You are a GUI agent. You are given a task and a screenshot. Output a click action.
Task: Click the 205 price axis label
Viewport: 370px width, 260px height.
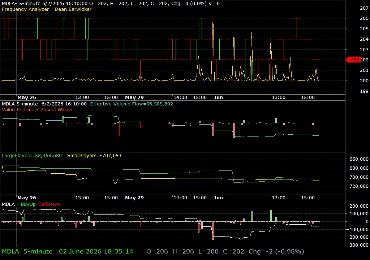pos(364,29)
